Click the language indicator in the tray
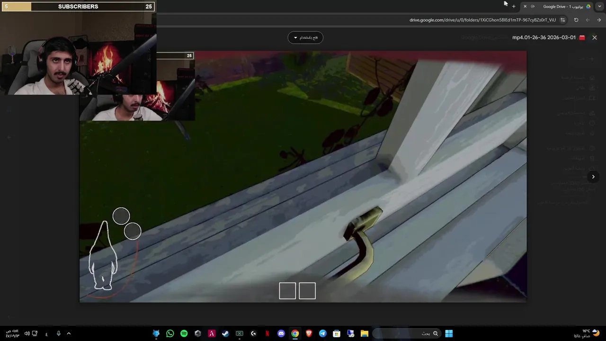 (x=46, y=334)
